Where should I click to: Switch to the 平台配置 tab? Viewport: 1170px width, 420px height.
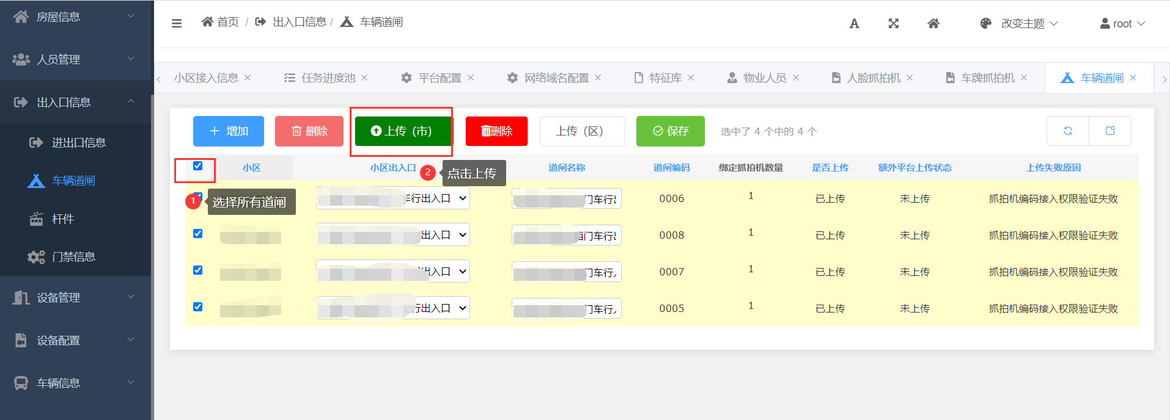tap(432, 78)
